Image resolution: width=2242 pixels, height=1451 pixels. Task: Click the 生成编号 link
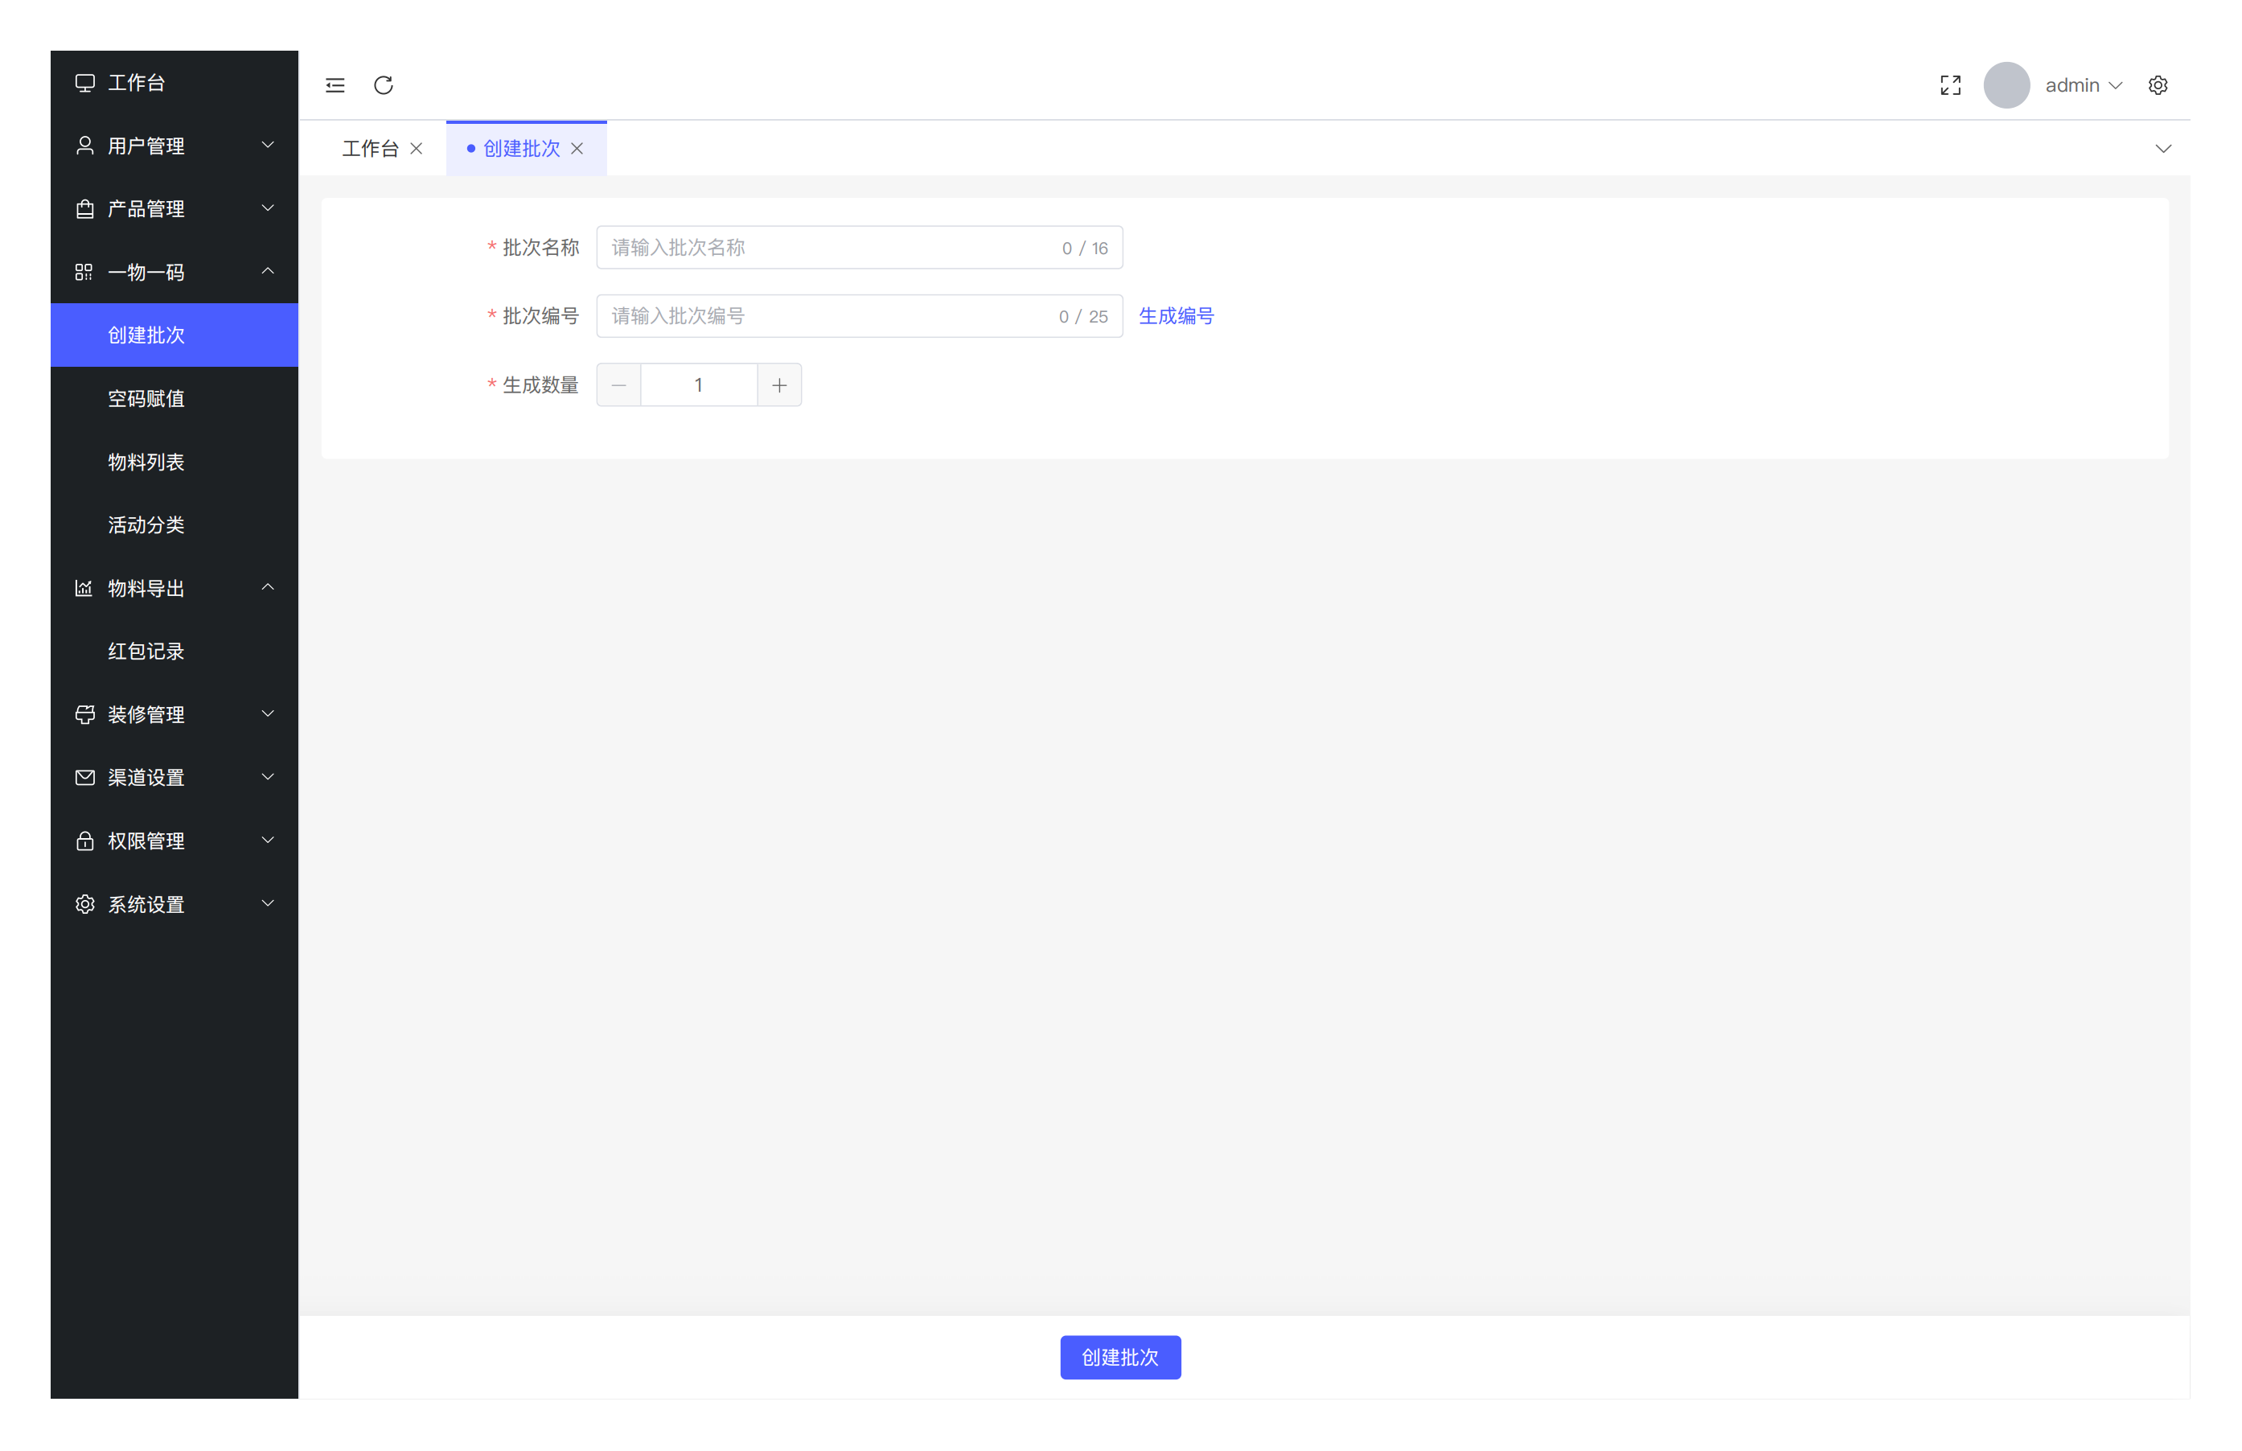click(1176, 315)
